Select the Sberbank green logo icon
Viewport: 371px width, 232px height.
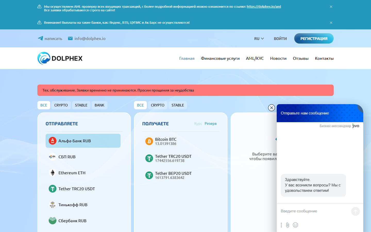(53, 221)
